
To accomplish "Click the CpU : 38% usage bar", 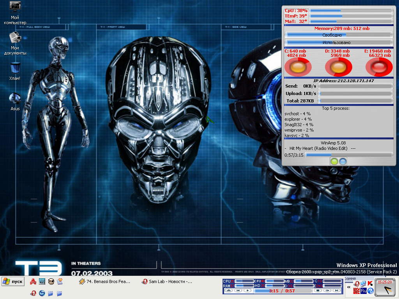I will 351,11.
